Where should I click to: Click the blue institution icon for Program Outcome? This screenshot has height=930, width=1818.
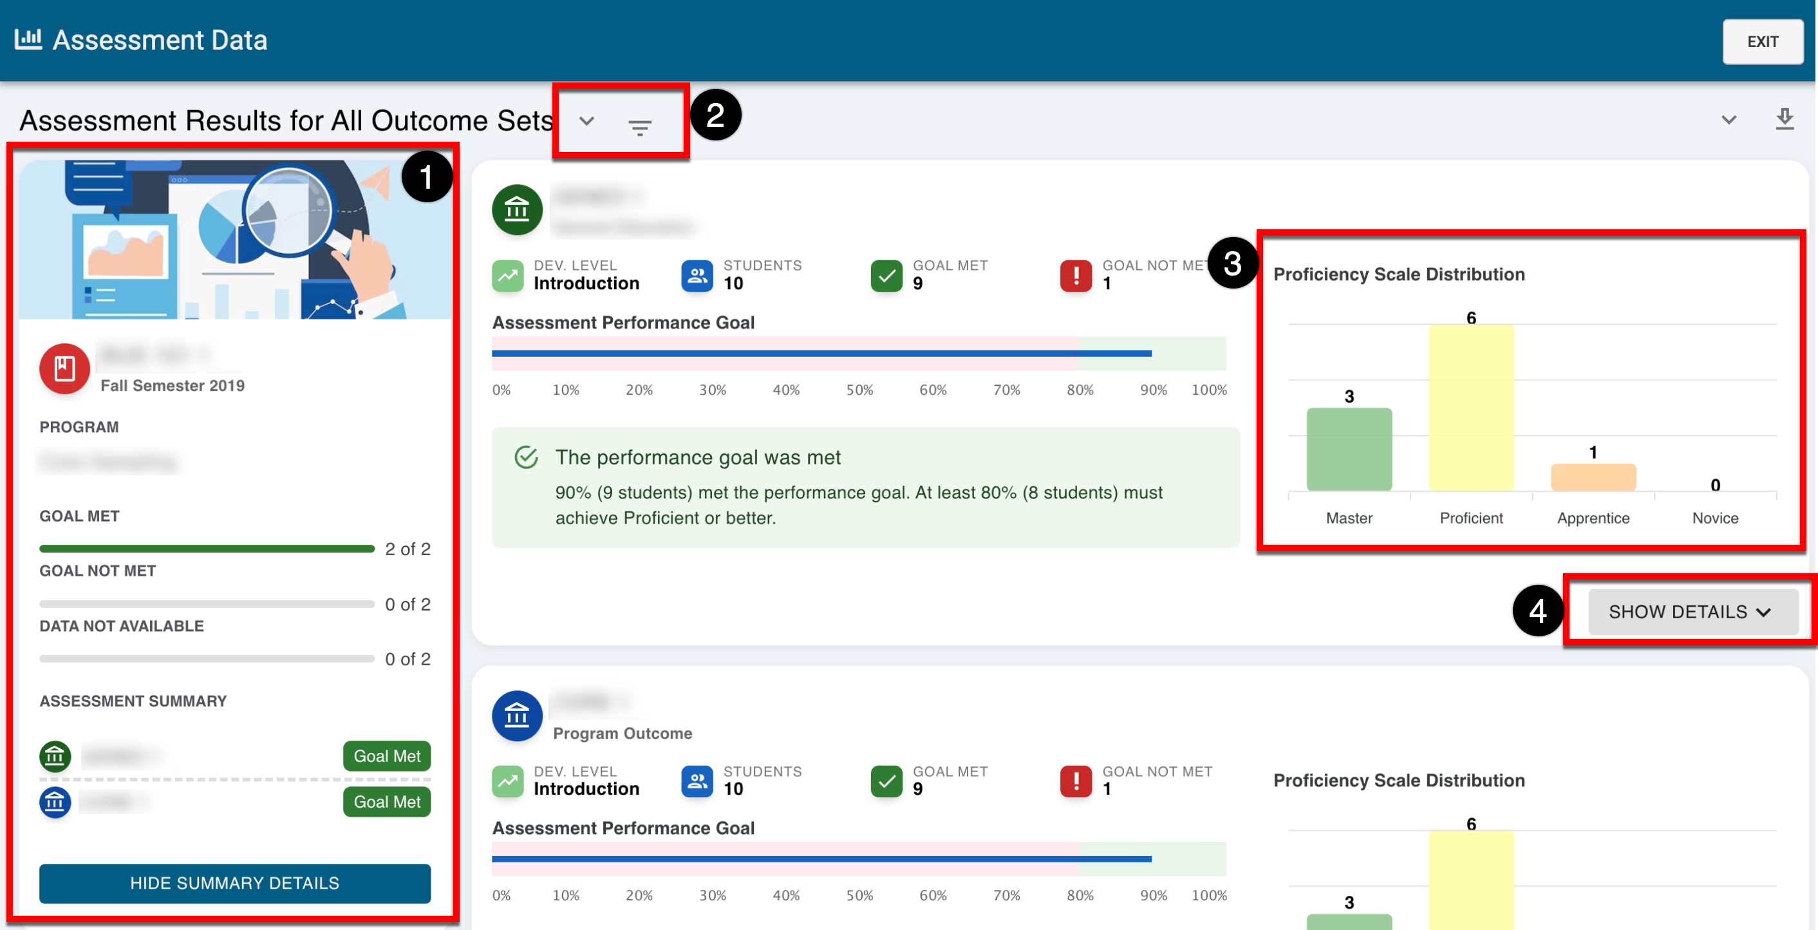[x=516, y=715]
